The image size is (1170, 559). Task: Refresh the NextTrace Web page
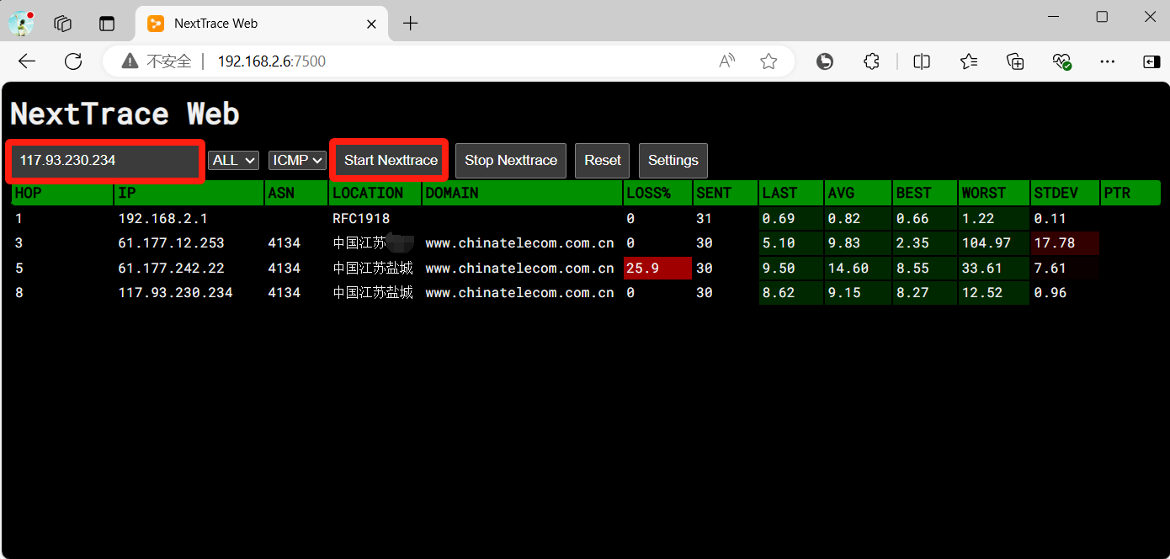tap(73, 61)
